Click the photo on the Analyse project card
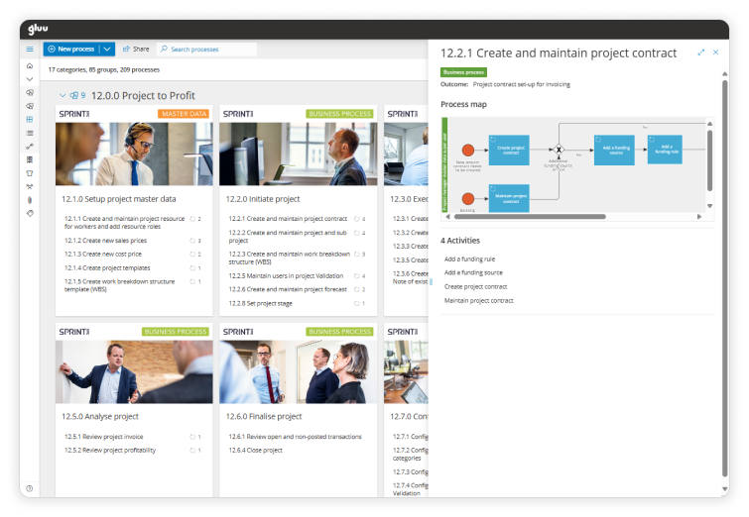Screen dimensions: 749x517 pos(134,372)
